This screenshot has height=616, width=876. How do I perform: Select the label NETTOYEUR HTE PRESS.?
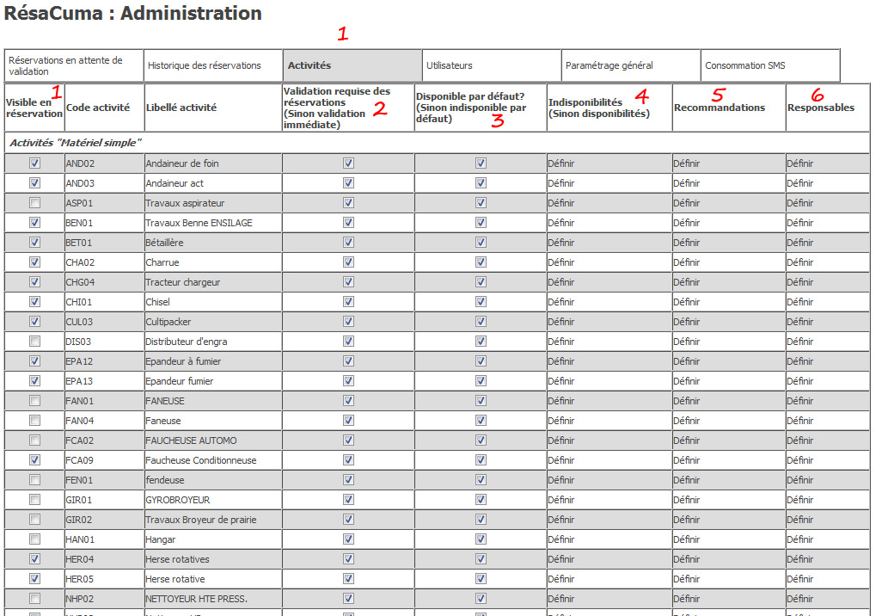[x=197, y=599]
